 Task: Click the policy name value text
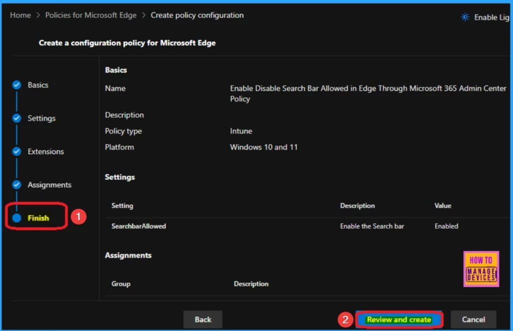368,93
